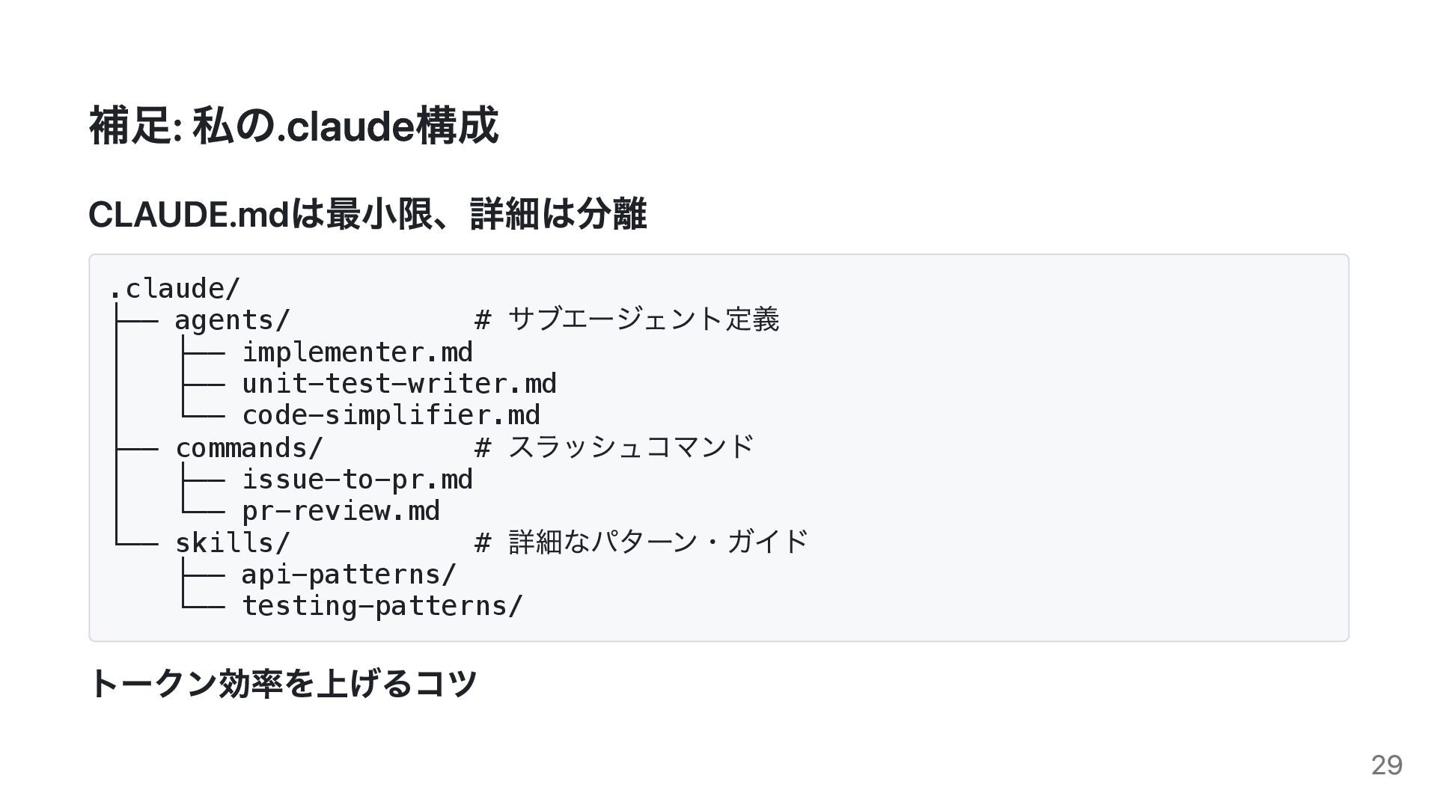Click the implementer.md file entry
Viewport: 1437px width, 808px height.
click(357, 352)
